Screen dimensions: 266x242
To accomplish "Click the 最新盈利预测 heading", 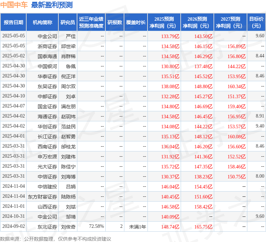I will [52, 5].
